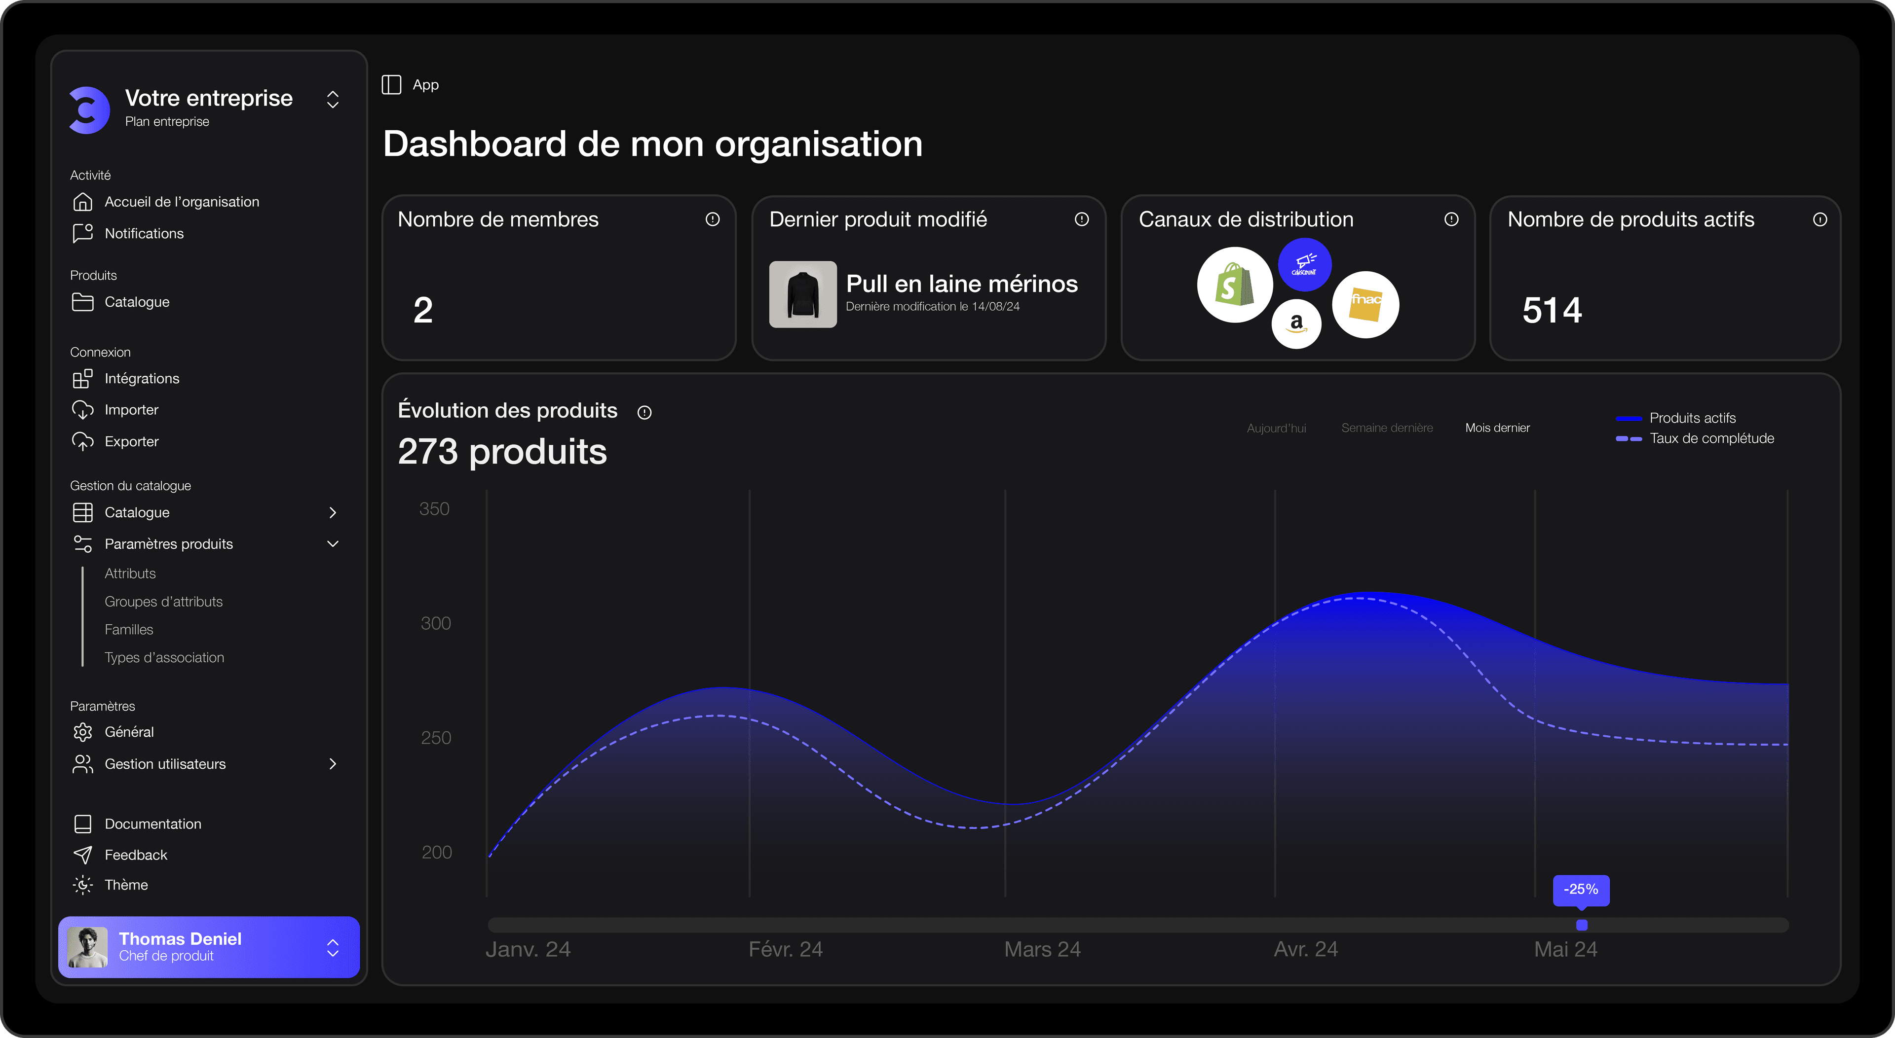Click the Exporter cloud upload icon

(x=82, y=442)
